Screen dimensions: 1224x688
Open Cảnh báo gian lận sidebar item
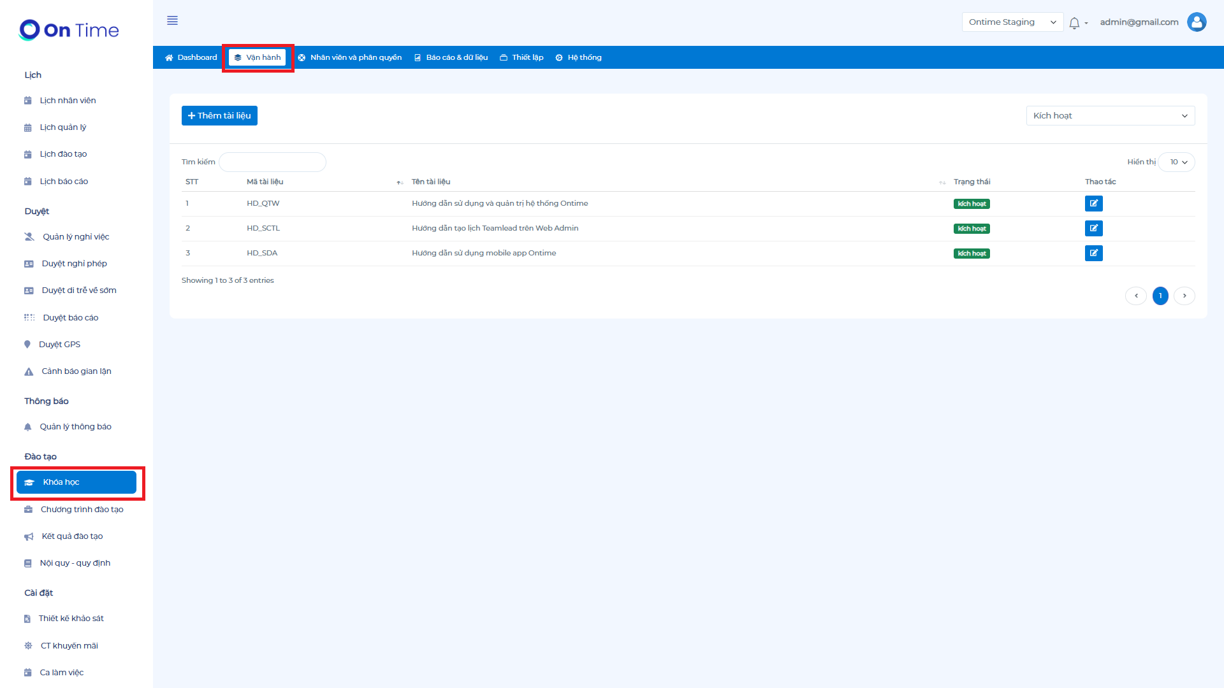pyautogui.click(x=76, y=371)
